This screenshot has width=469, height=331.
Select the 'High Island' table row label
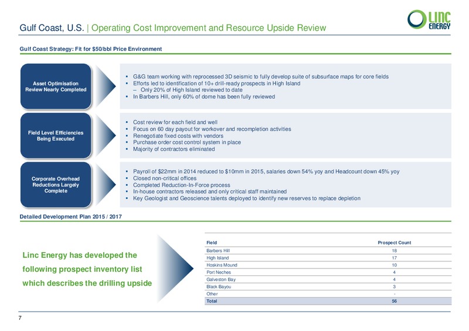tap(217, 258)
